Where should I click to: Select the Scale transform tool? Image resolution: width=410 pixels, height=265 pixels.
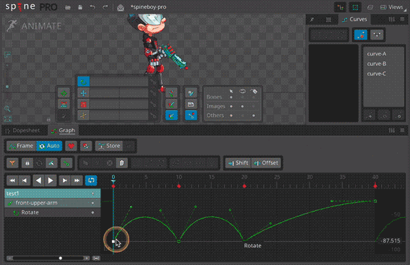point(83,105)
